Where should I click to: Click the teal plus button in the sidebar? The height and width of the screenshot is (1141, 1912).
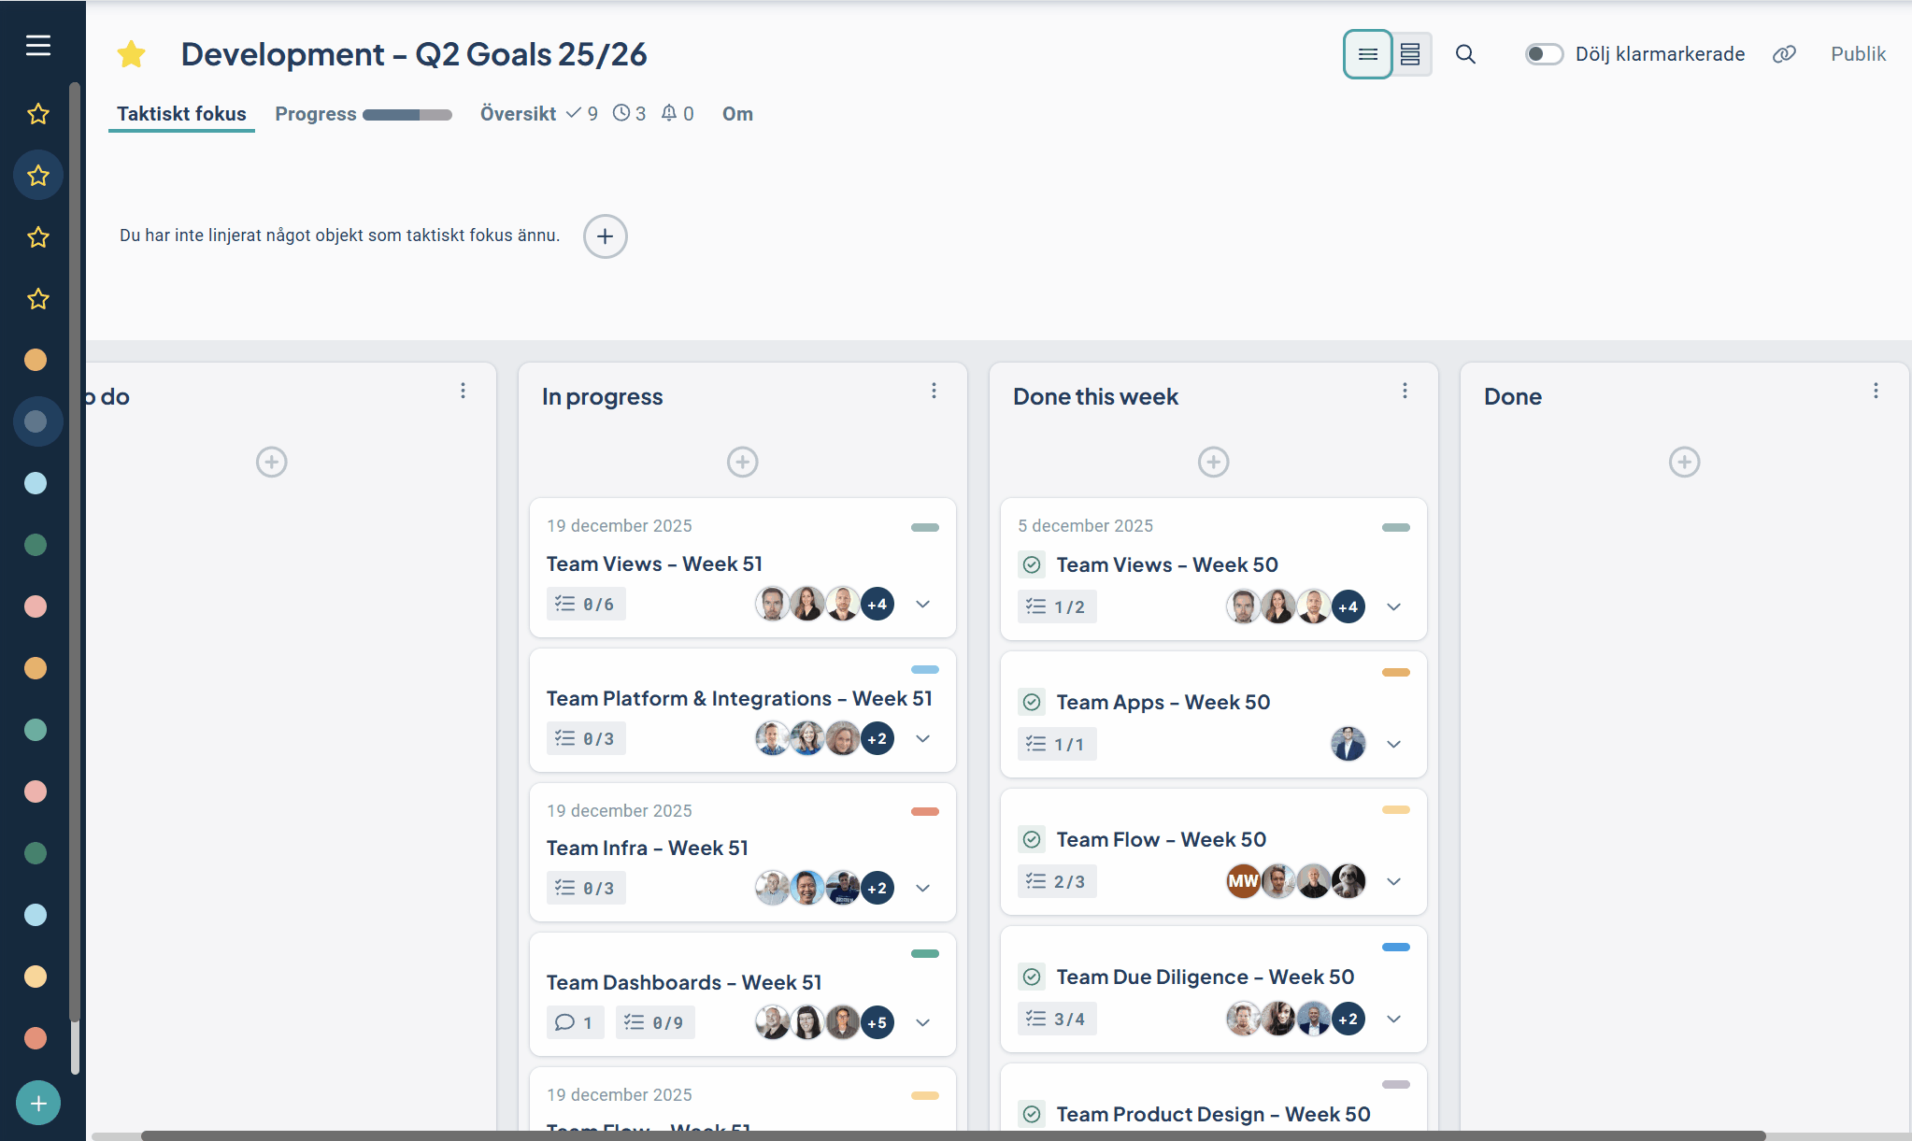(38, 1104)
